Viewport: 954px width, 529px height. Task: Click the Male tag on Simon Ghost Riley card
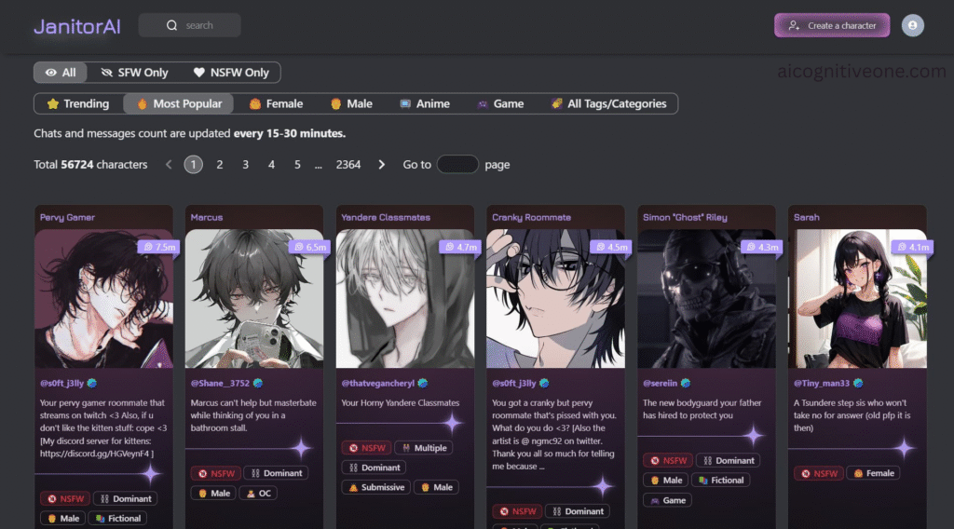click(x=665, y=481)
